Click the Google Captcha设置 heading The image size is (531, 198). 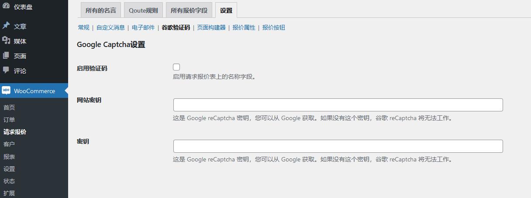coord(111,44)
